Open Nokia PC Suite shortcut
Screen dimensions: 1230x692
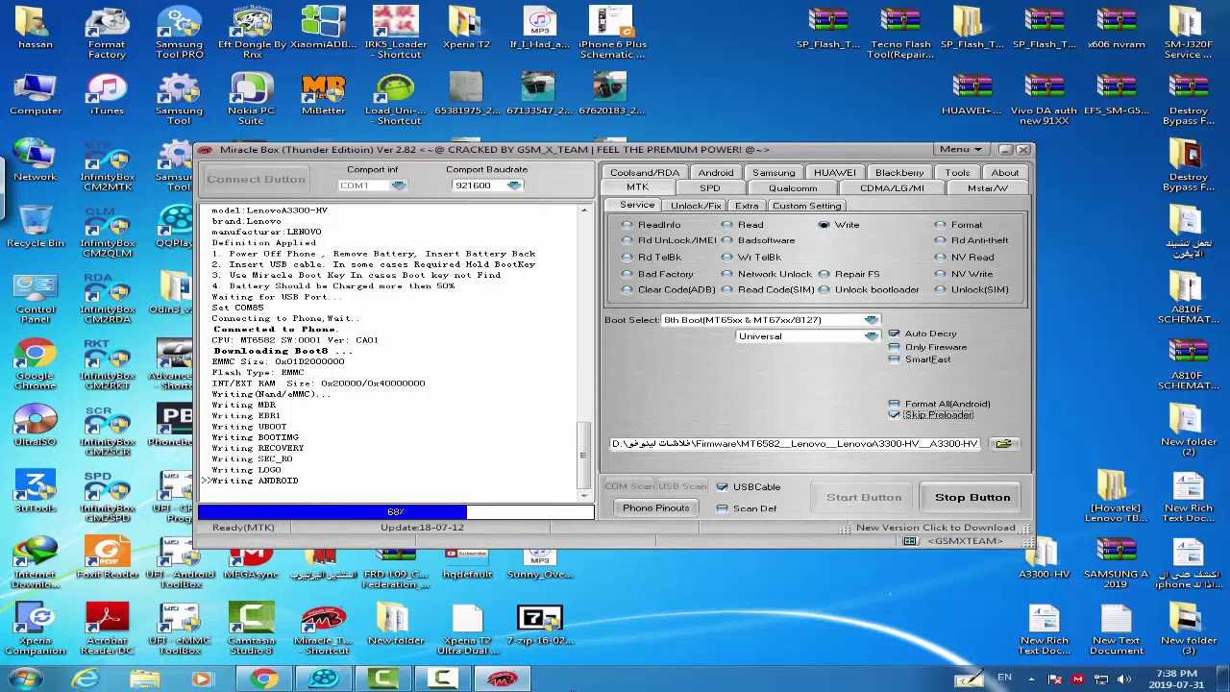(x=251, y=100)
